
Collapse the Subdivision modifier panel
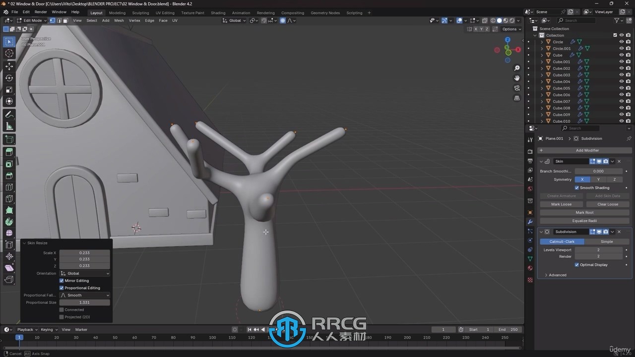click(x=541, y=232)
